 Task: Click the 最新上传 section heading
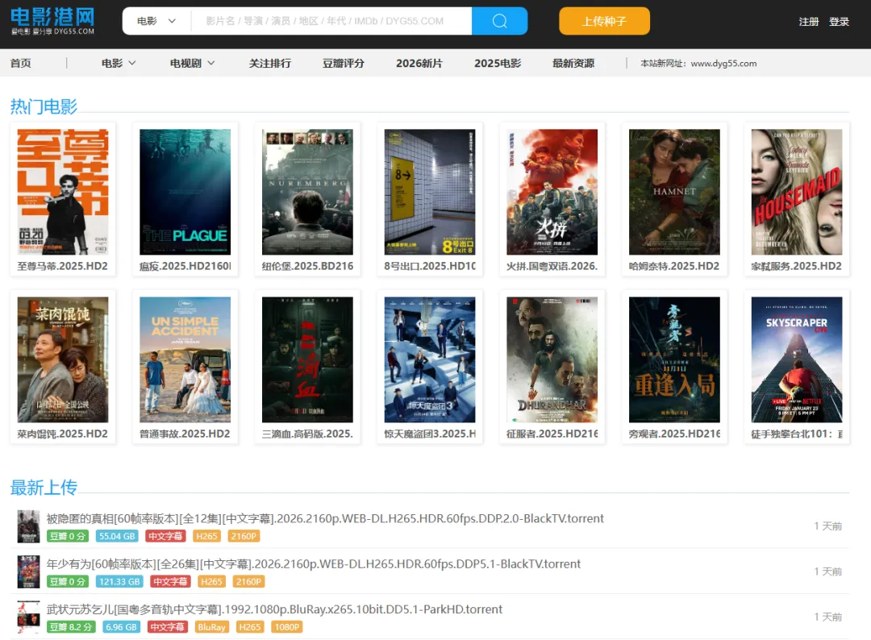pos(44,488)
